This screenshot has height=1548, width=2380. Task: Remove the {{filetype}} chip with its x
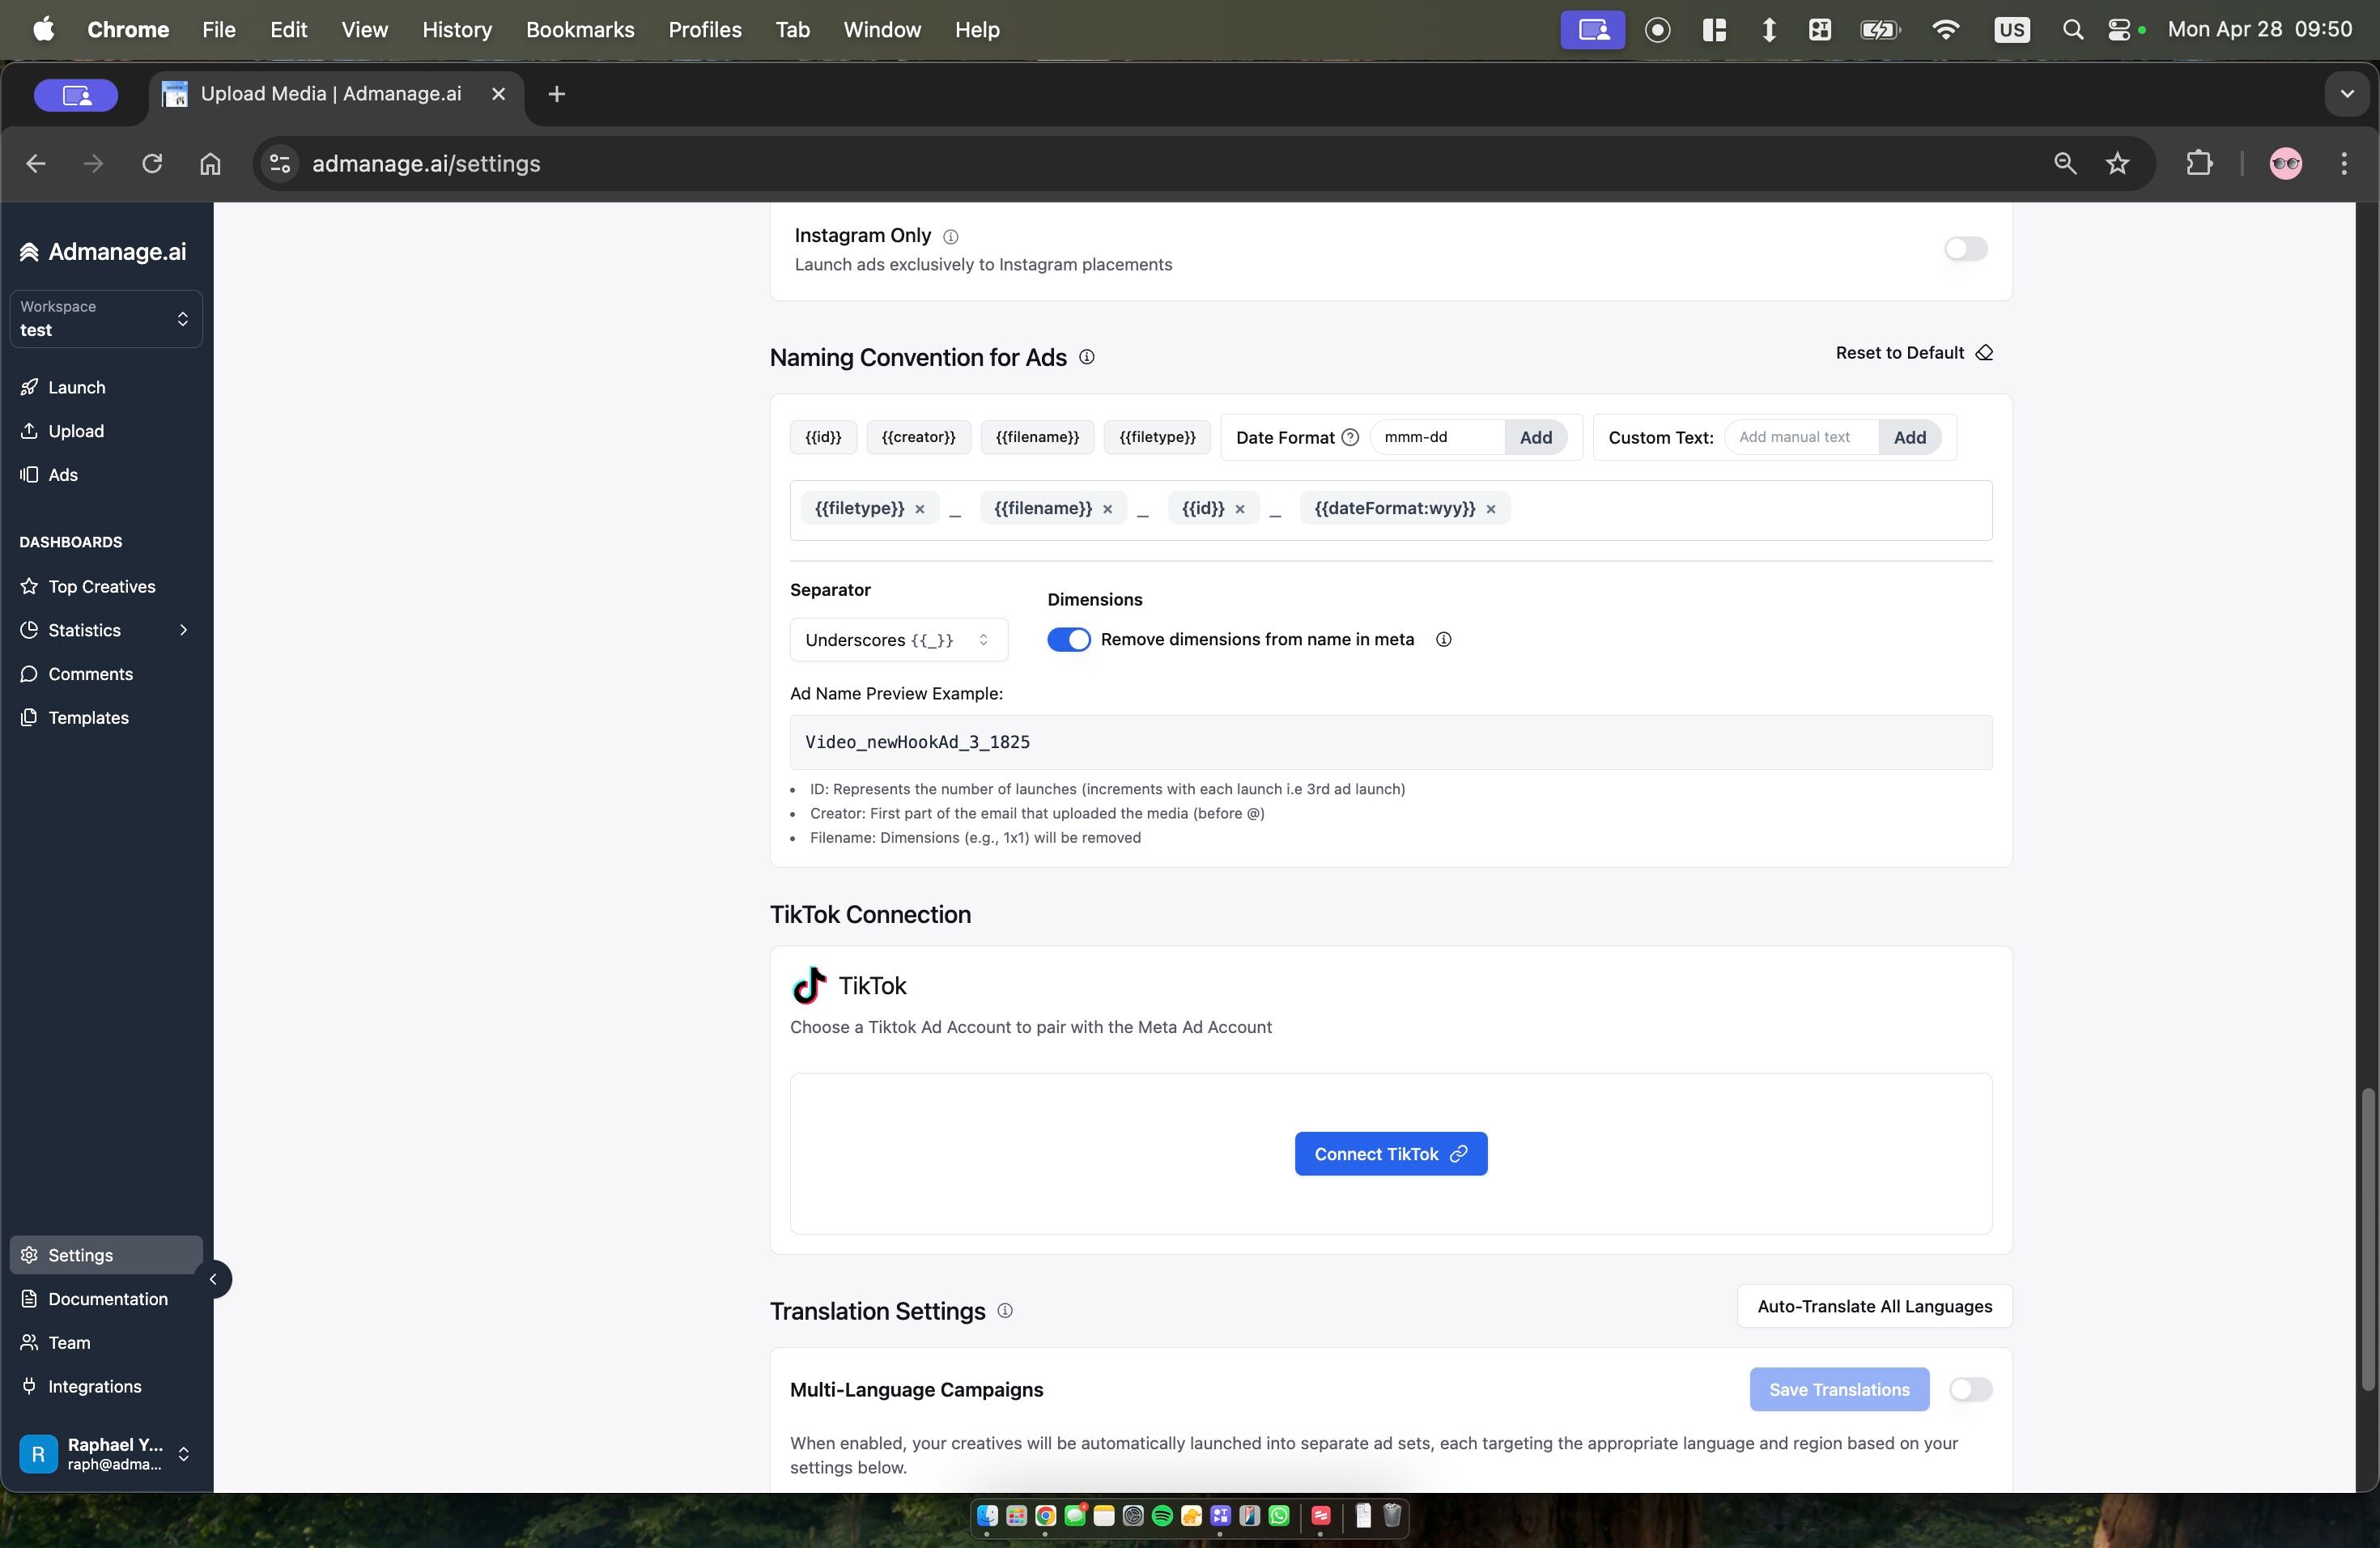pyautogui.click(x=920, y=509)
